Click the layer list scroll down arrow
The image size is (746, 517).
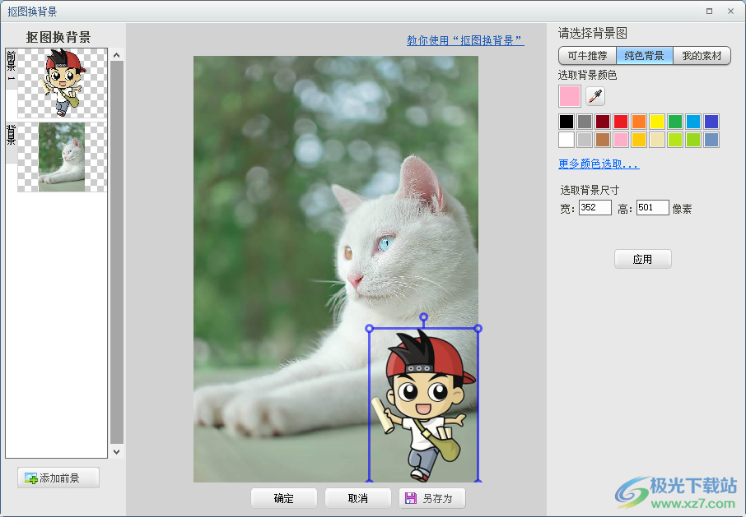(x=117, y=452)
